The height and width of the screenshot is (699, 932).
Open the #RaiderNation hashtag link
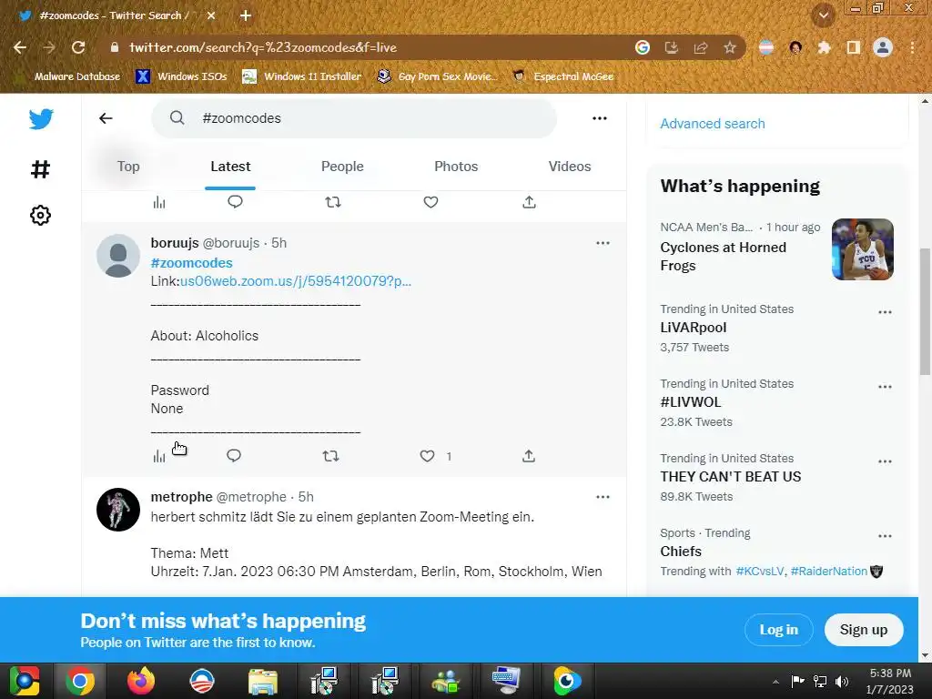pyautogui.click(x=828, y=572)
